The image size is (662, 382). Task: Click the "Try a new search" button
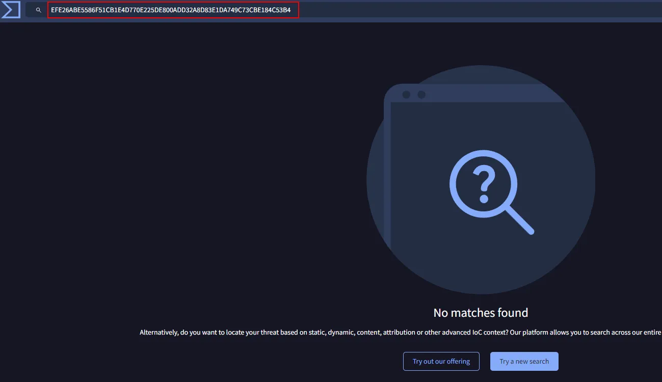coord(524,361)
